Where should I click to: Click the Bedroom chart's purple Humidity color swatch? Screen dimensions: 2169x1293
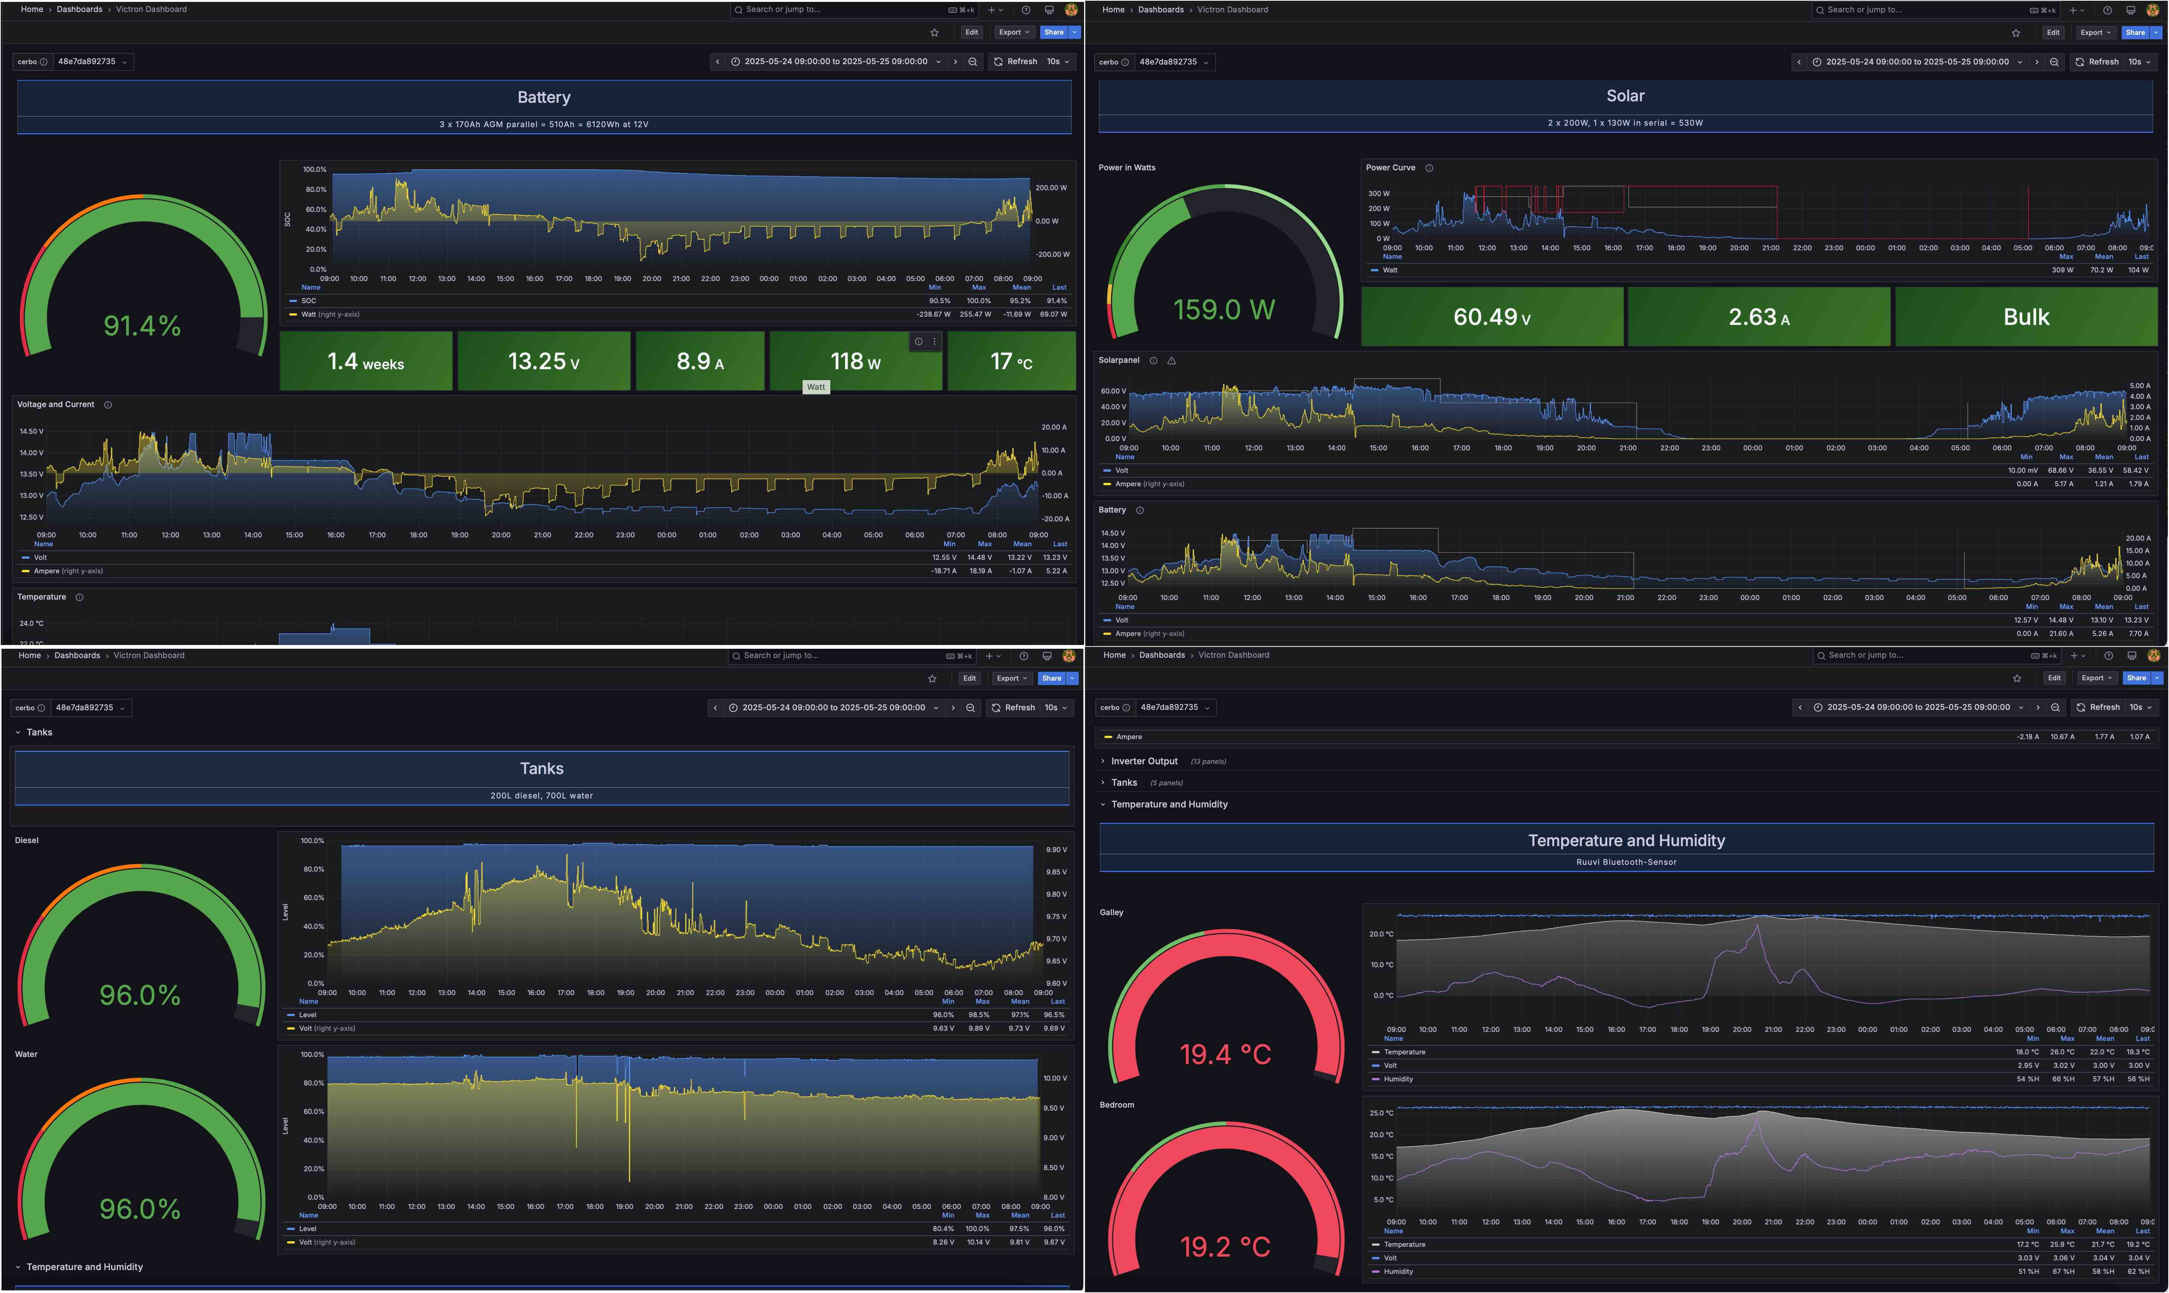point(1376,1272)
